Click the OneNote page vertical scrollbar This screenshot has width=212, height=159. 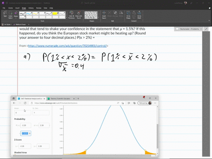coord(206,94)
